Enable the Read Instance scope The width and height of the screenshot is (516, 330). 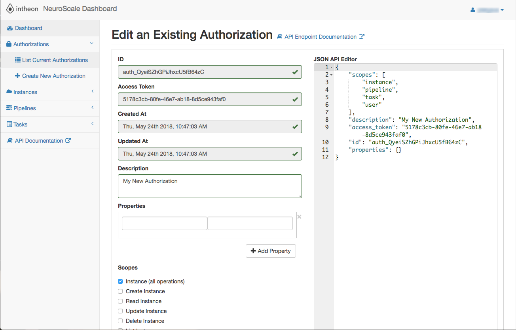(x=120, y=301)
